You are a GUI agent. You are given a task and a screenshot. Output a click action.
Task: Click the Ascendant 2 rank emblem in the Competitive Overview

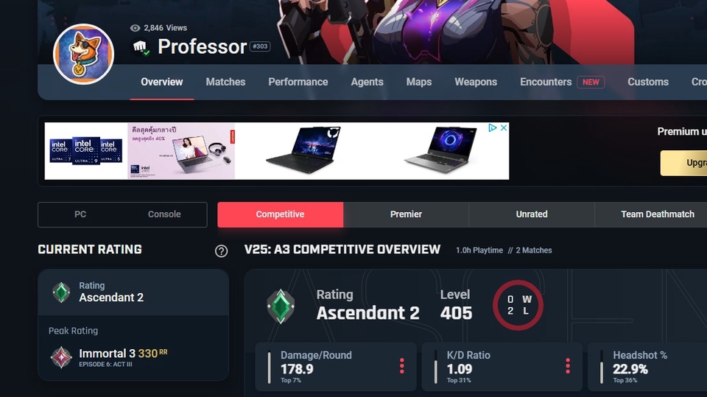[x=281, y=306]
